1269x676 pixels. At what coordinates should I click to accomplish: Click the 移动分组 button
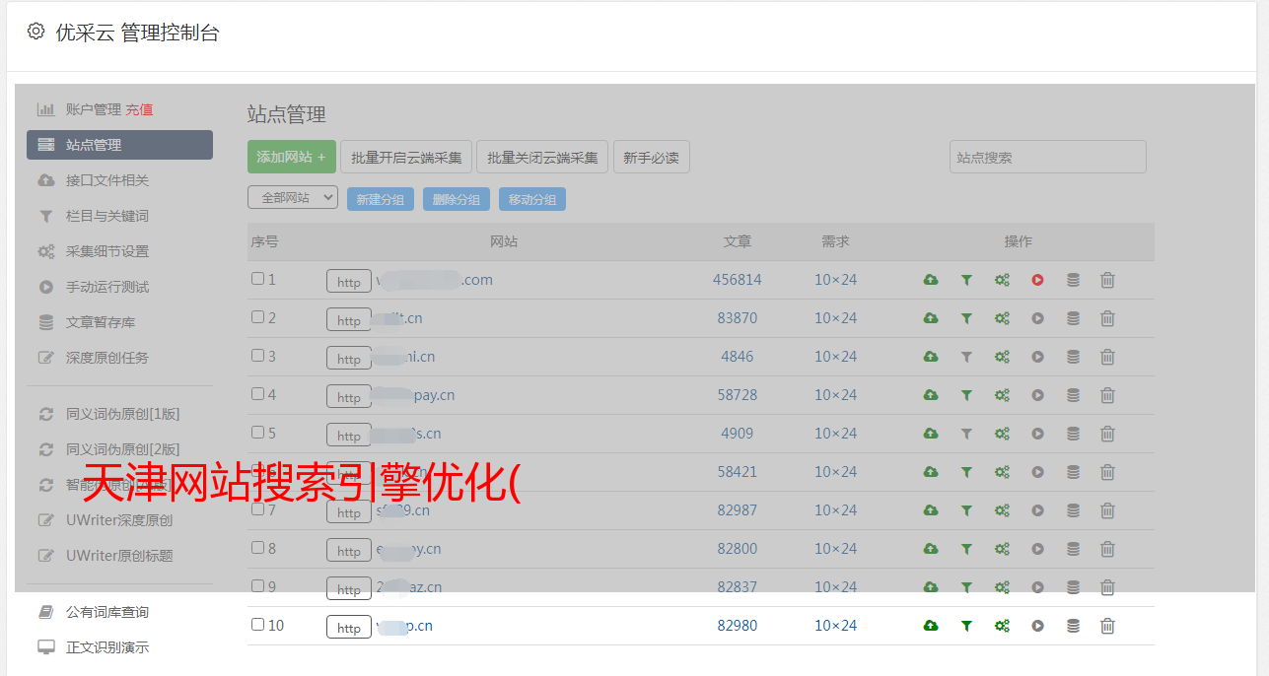click(x=532, y=199)
